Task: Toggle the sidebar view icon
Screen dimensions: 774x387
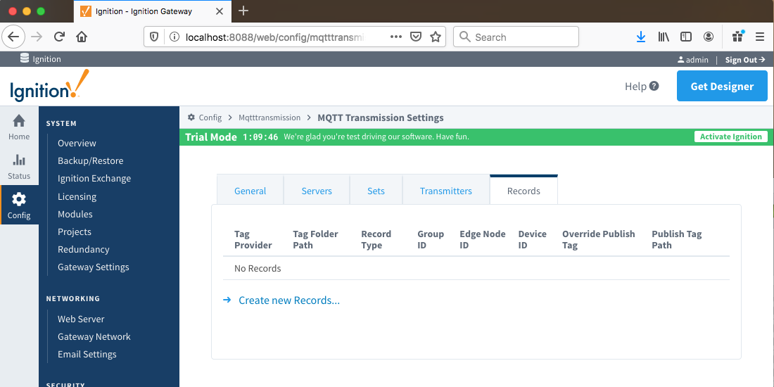Action: click(x=685, y=37)
